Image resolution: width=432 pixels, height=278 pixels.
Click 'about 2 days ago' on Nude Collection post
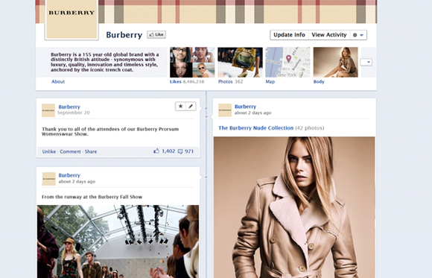[253, 113]
